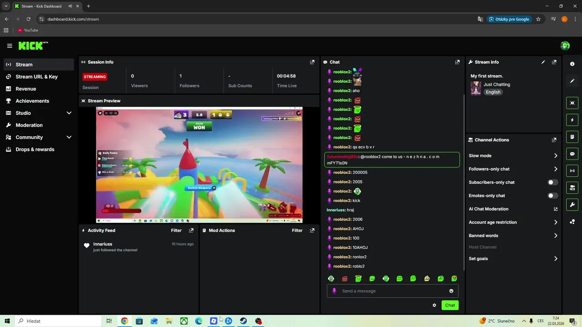Go to Revenue section
Viewport: 582px width, 327px height.
coord(39,89)
